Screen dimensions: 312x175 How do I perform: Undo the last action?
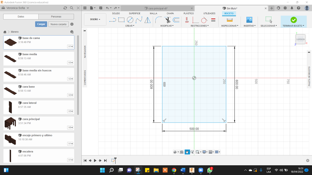coord(107,8)
